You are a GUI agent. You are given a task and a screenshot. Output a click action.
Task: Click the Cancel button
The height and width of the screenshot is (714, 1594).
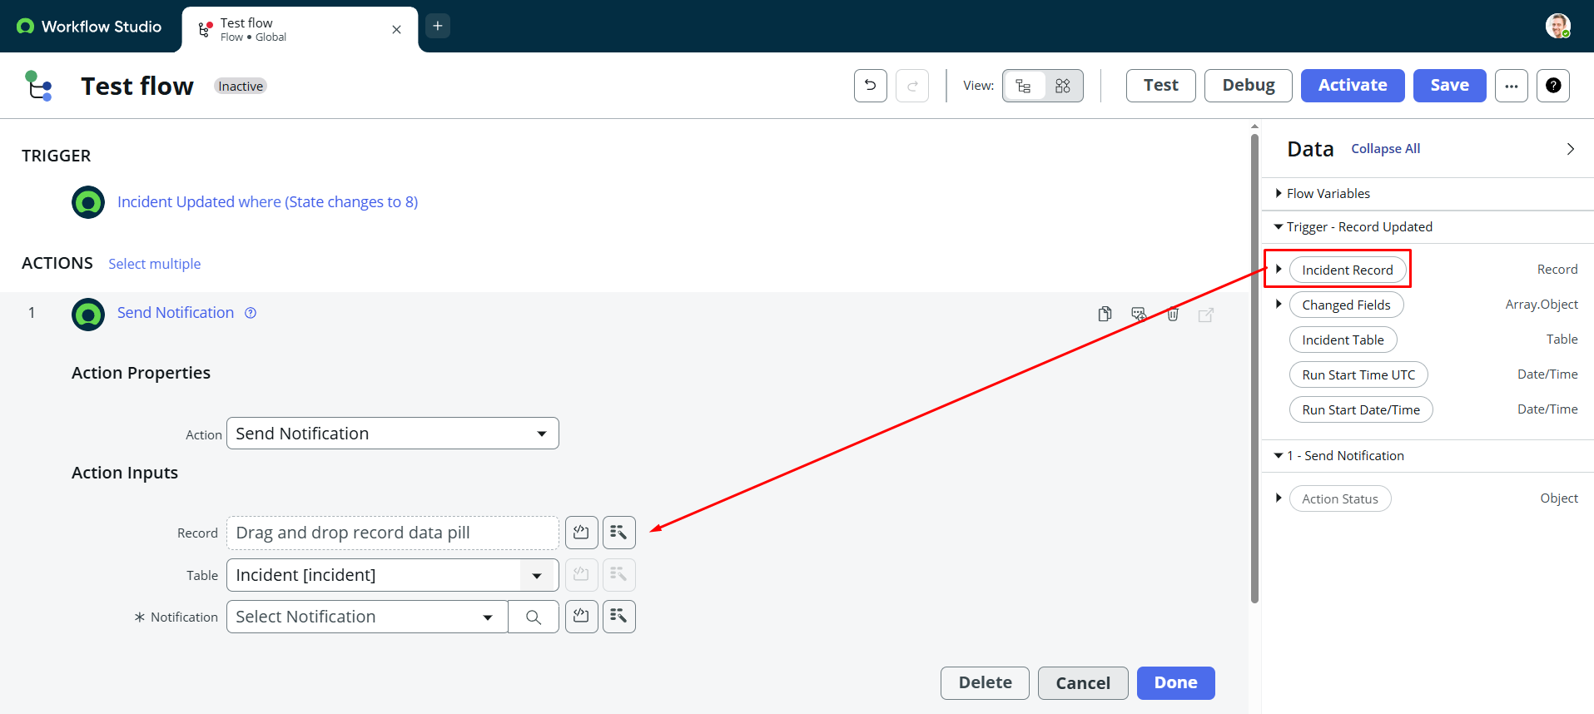(1083, 683)
